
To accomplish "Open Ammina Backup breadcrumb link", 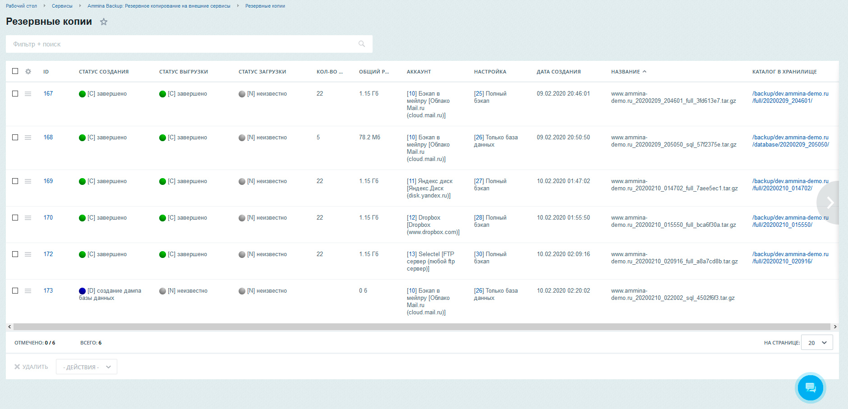I will tap(159, 6).
